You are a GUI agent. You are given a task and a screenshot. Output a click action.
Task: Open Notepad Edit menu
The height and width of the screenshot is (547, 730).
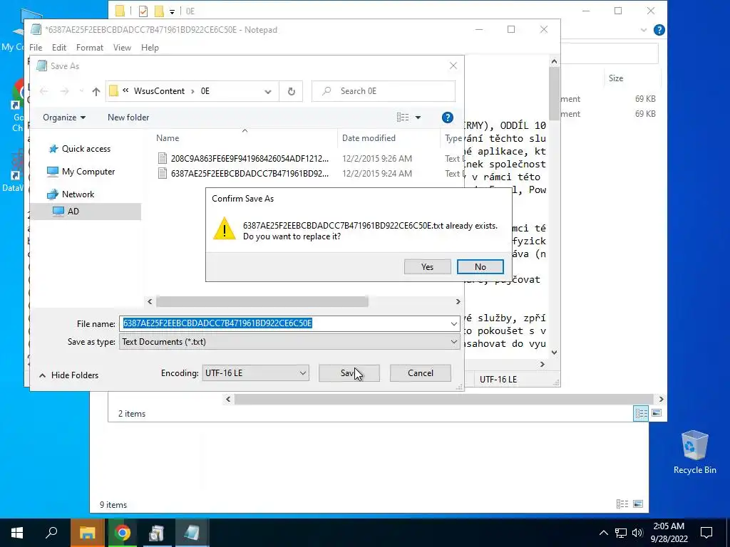tap(59, 48)
